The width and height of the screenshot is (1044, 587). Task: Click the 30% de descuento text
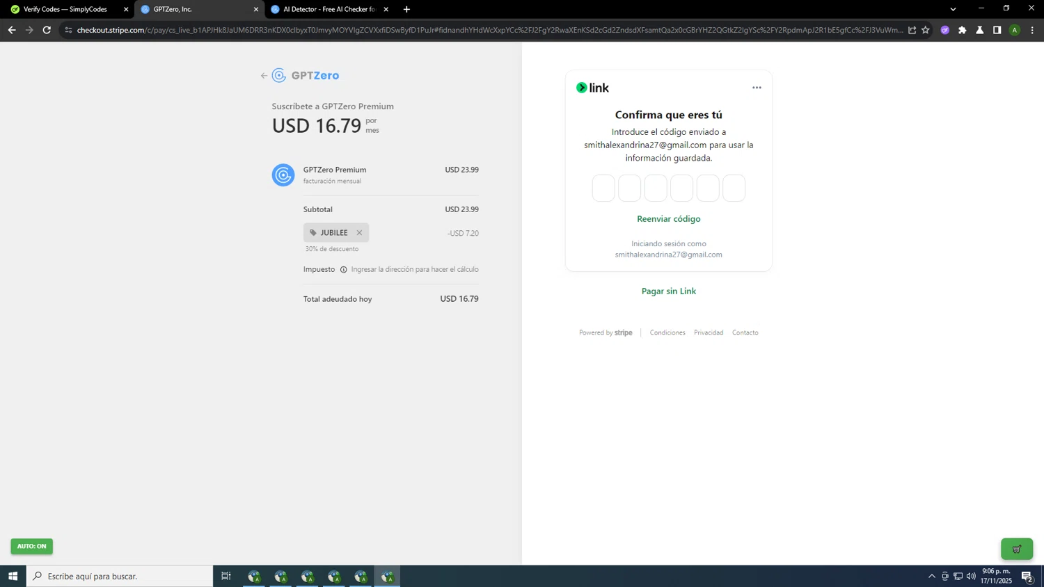[332, 249]
